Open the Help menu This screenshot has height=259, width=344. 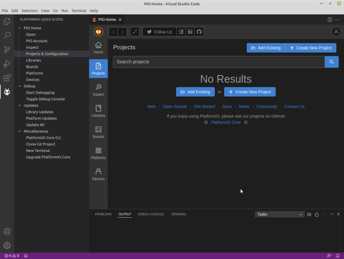pos(94,10)
